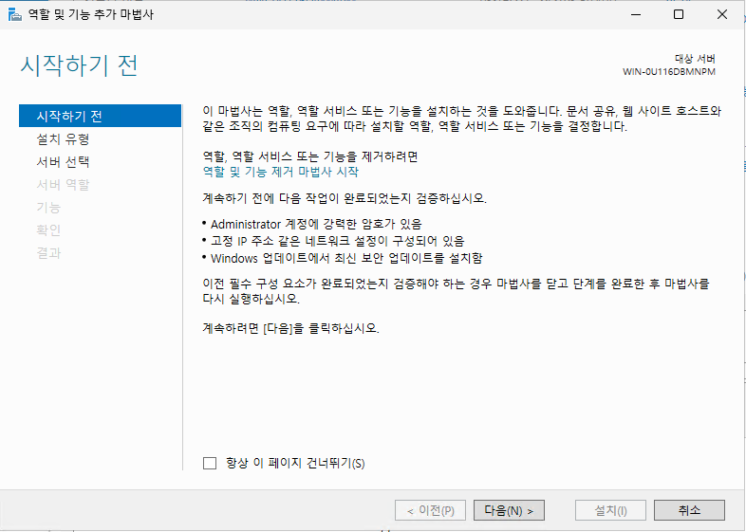Select the '확인' step in the sidebar
This screenshot has width=746, height=532.
coord(48,230)
